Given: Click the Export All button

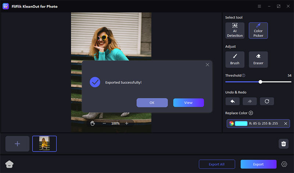Looking at the screenshot, I should tap(217, 164).
